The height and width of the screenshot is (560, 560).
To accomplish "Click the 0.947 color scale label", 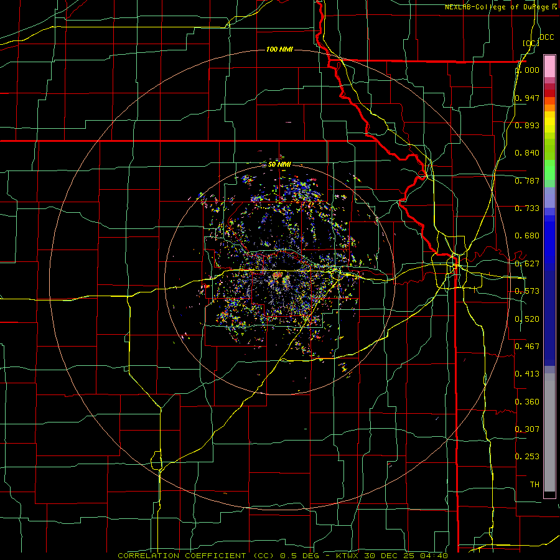I will click(x=527, y=98).
